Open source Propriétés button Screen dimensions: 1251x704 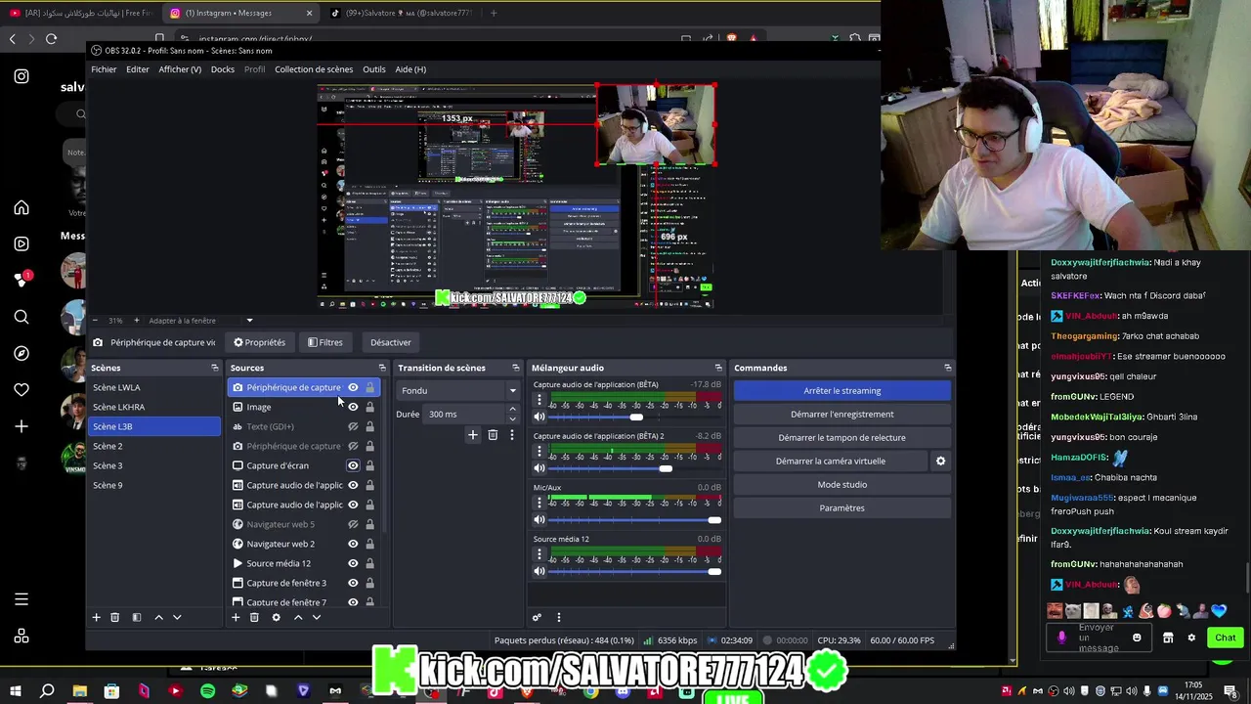260,342
